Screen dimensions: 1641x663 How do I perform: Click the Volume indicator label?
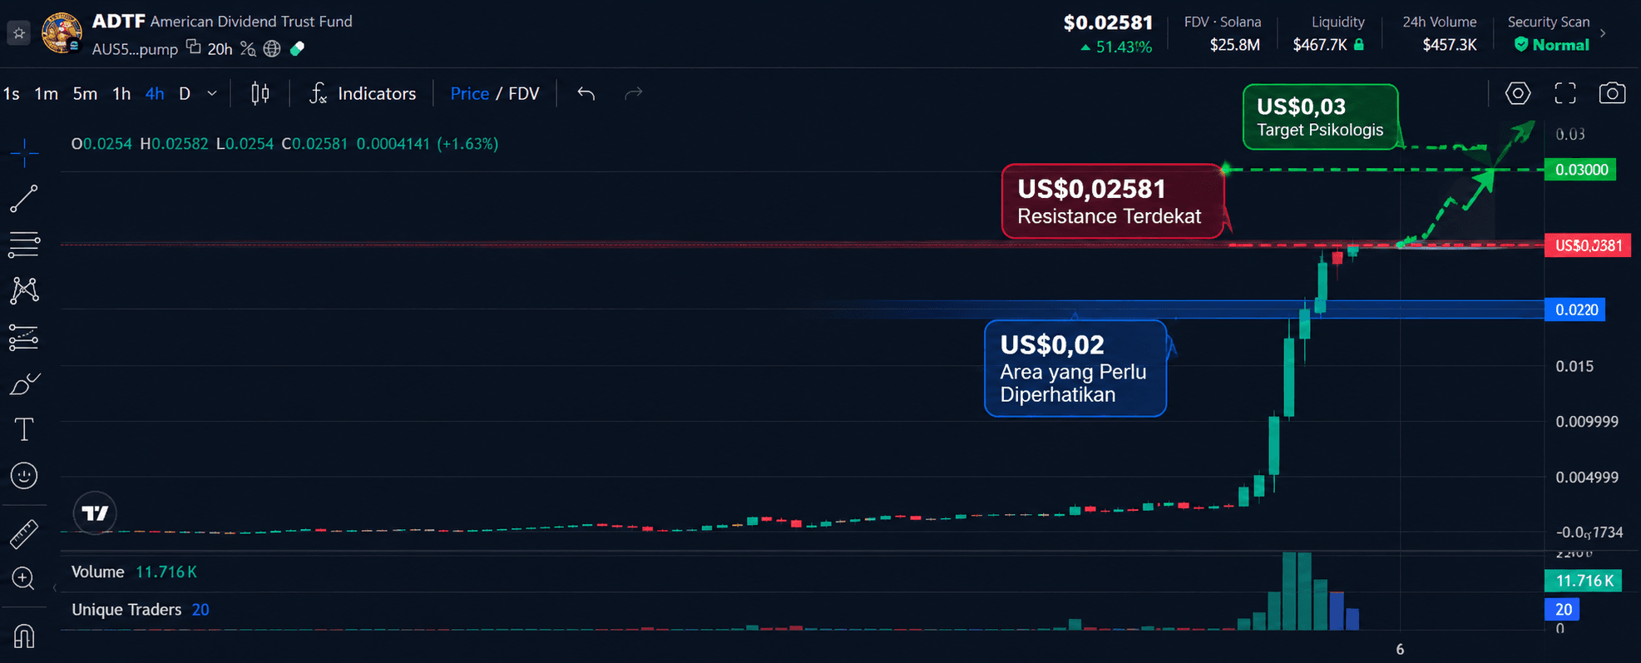click(x=97, y=571)
